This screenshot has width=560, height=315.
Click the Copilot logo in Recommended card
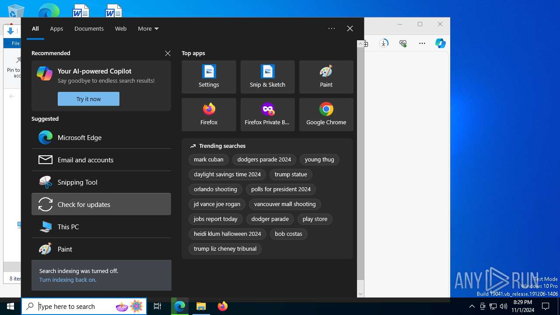coord(45,73)
